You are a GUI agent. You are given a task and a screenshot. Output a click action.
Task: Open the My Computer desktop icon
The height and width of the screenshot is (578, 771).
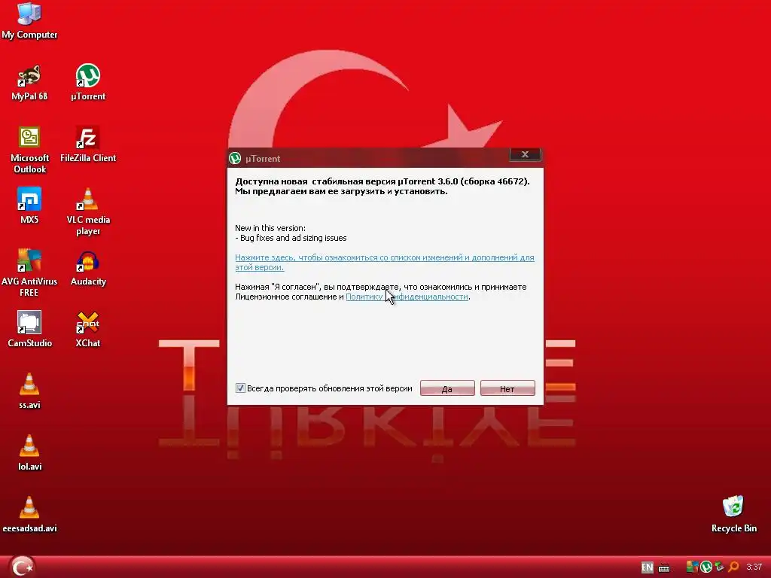point(29,20)
